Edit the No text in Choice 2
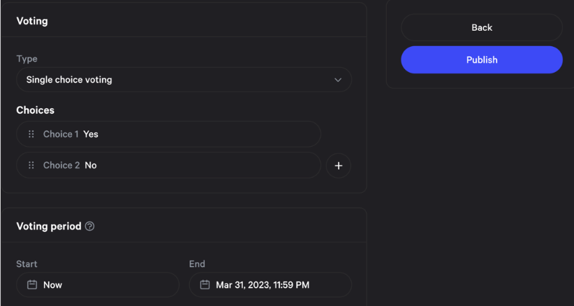This screenshot has width=574, height=306. pyautogui.click(x=91, y=166)
